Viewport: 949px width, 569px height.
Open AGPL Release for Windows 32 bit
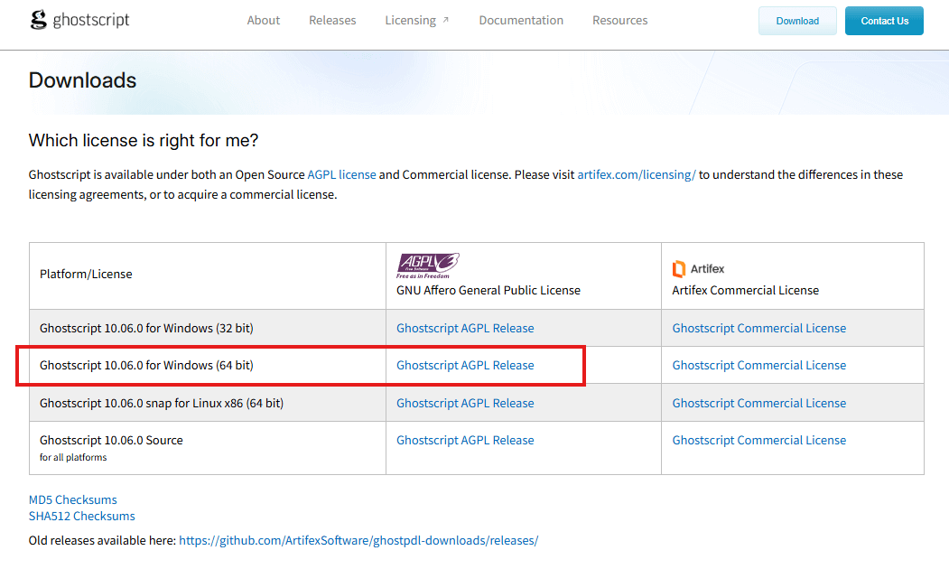[465, 328]
